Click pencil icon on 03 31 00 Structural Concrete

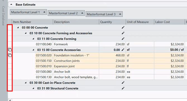[123, 88]
